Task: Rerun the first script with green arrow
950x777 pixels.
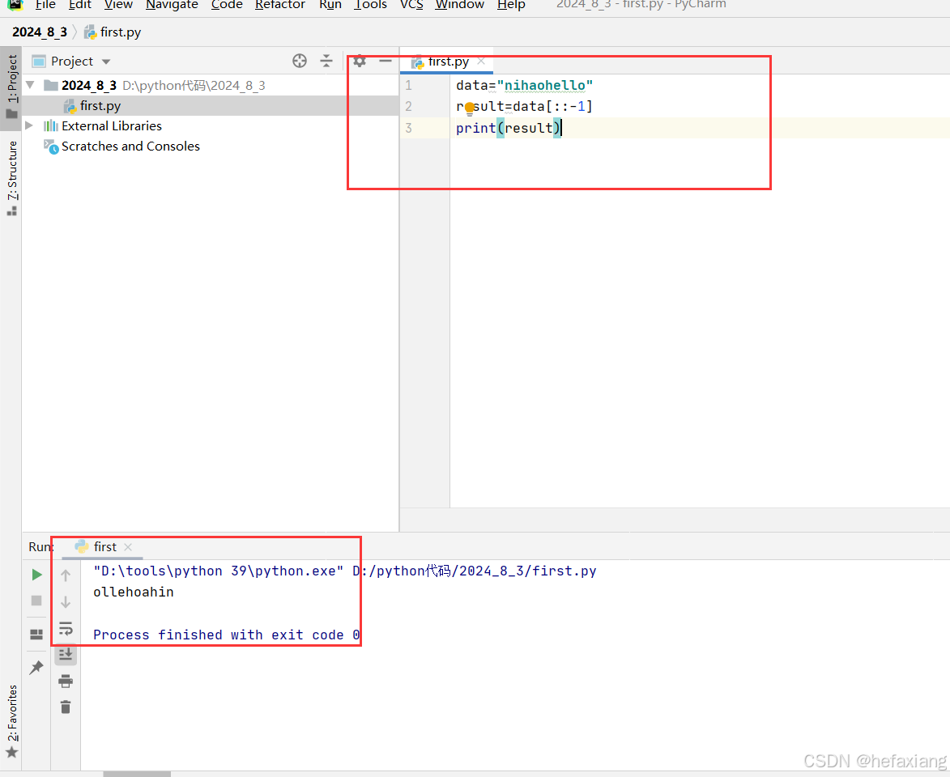Action: pos(36,575)
